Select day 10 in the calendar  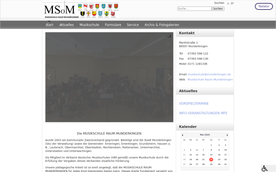225,150
